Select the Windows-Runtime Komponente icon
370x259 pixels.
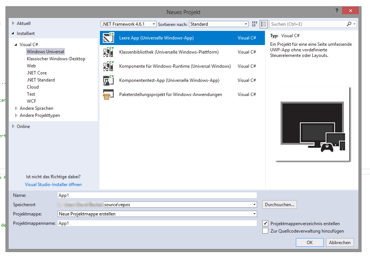coord(108,66)
